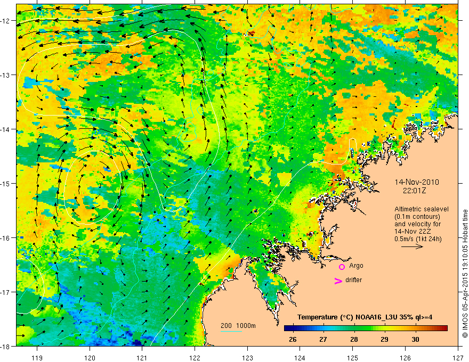Screen dimensions: 469x362
Task: Click the color bar value '27'
Action: pyautogui.click(x=323, y=339)
